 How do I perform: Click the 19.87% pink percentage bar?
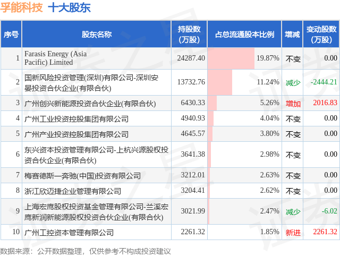231,58
